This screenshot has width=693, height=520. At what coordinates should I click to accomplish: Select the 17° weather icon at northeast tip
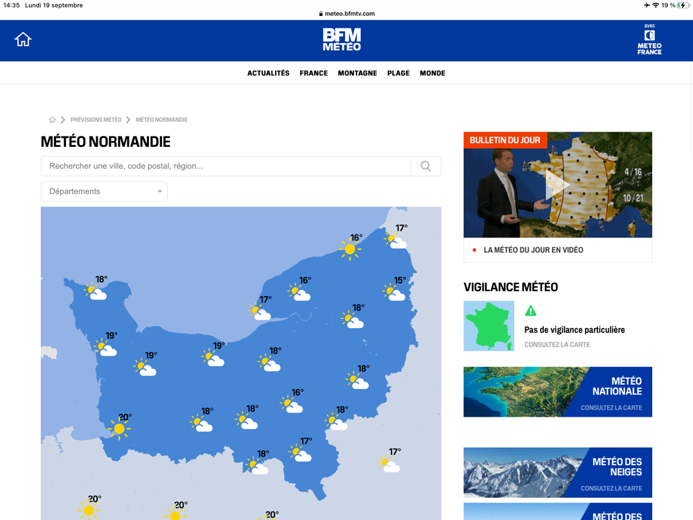click(x=396, y=240)
